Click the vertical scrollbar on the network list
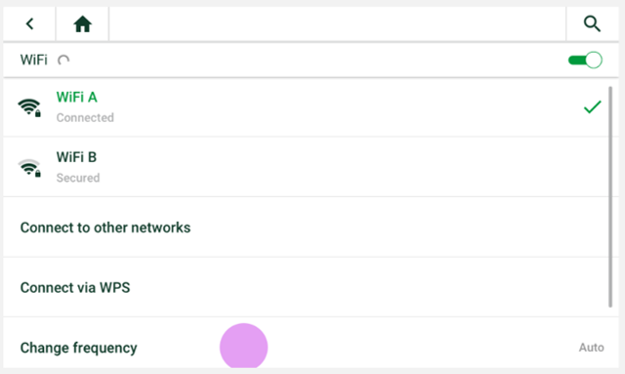 pos(610,197)
